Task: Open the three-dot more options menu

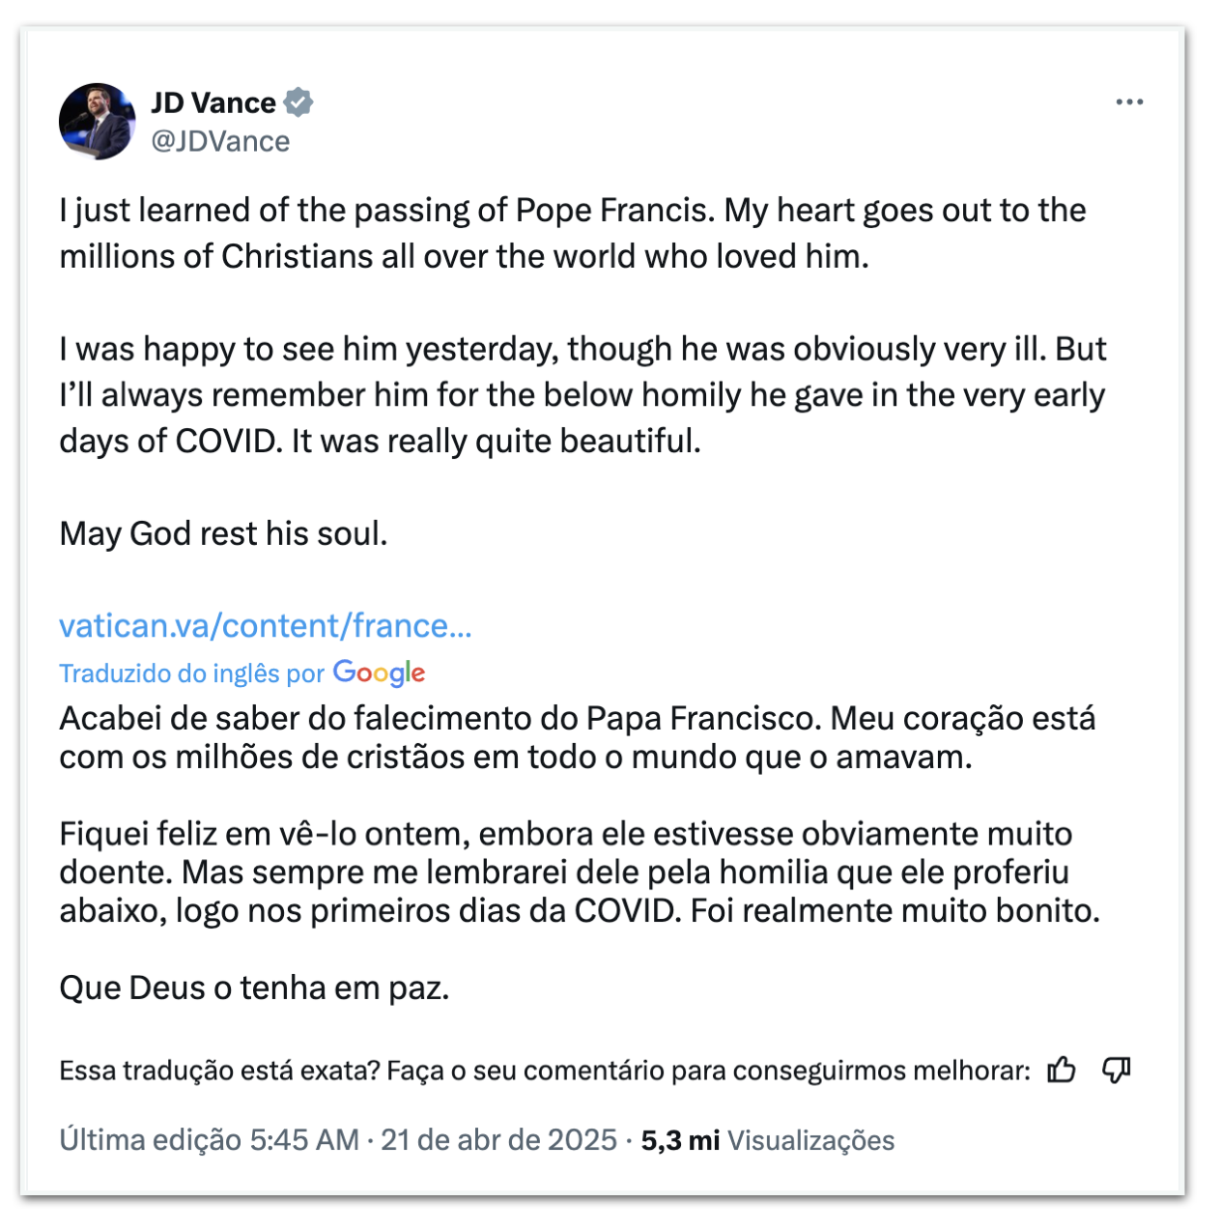Action: coord(1129,101)
